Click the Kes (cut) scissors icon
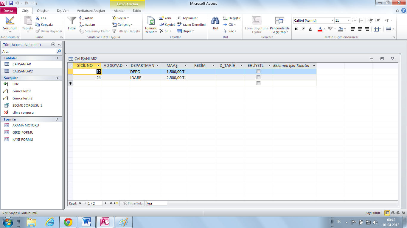This screenshot has width=407, height=228. 38,18
